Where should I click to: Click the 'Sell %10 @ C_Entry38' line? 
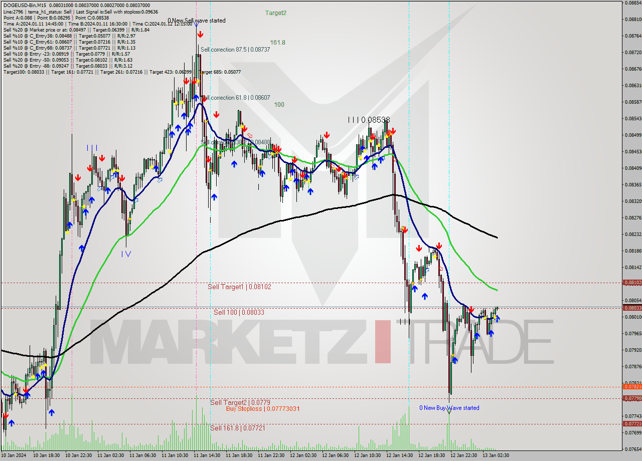69,36
